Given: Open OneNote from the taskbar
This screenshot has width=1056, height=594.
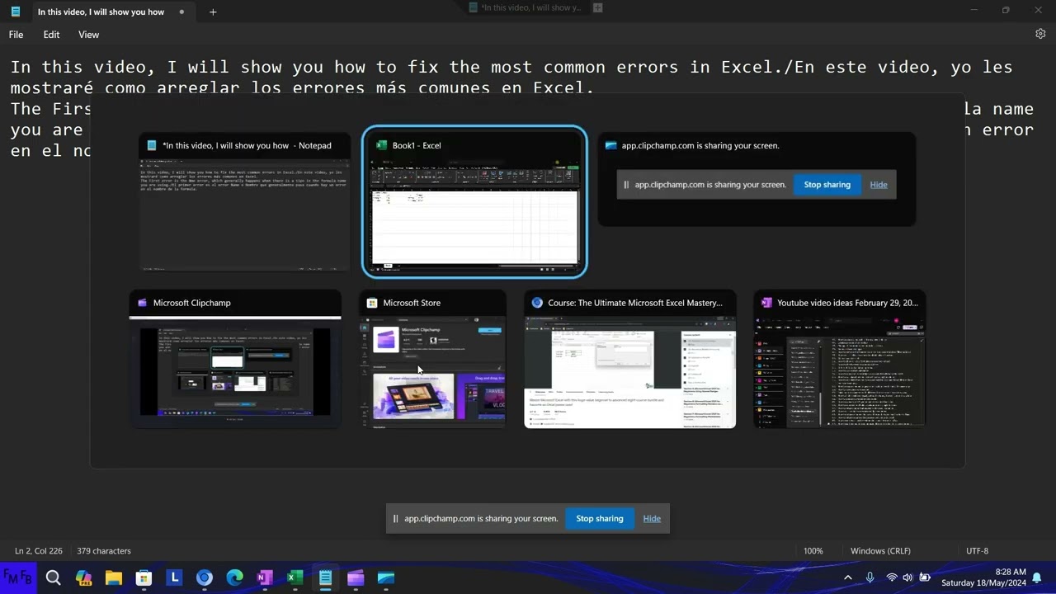Looking at the screenshot, I should (x=265, y=578).
